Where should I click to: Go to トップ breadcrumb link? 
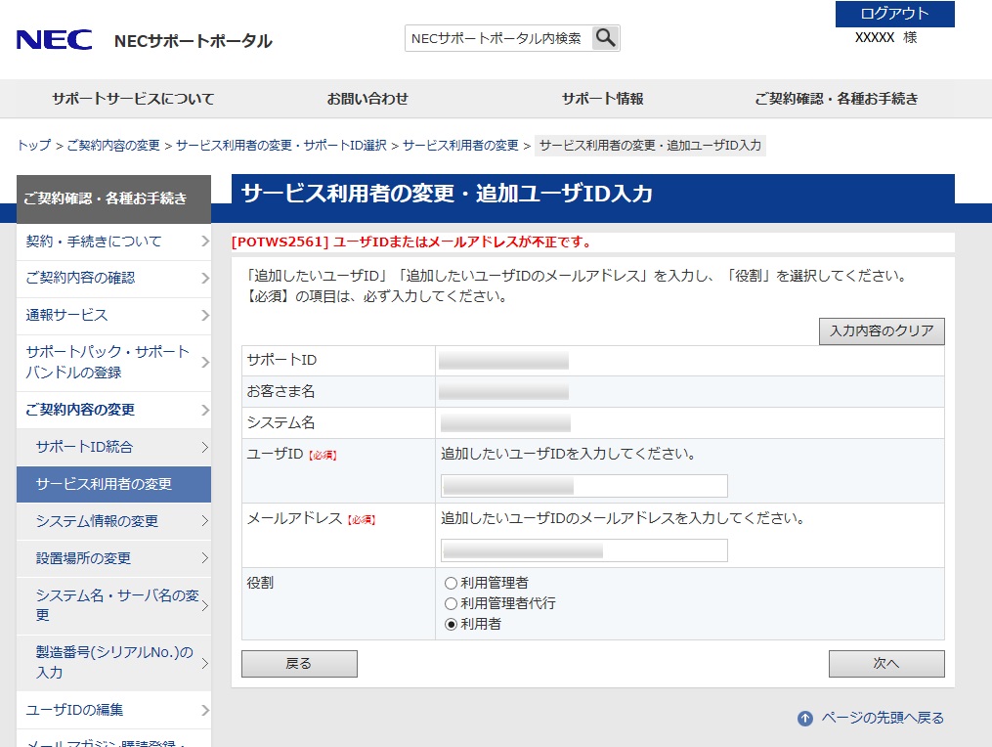34,146
